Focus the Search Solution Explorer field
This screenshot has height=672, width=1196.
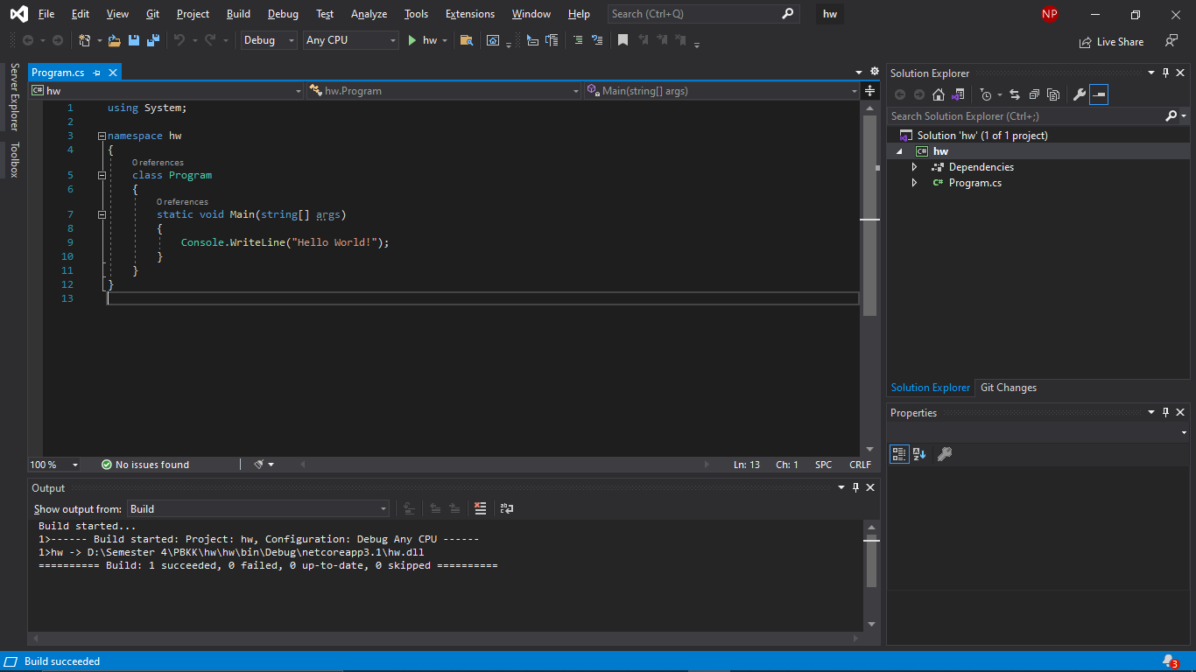point(1026,115)
